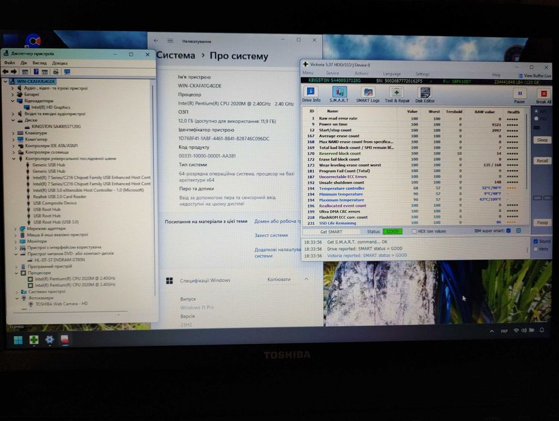The image size is (559, 421).
Task: Click the Pause button icon in Victoria
Action: tap(519, 94)
